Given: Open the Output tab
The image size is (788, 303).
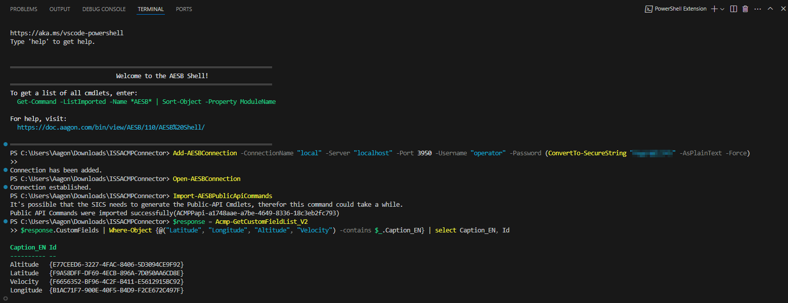Looking at the screenshot, I should (60, 9).
